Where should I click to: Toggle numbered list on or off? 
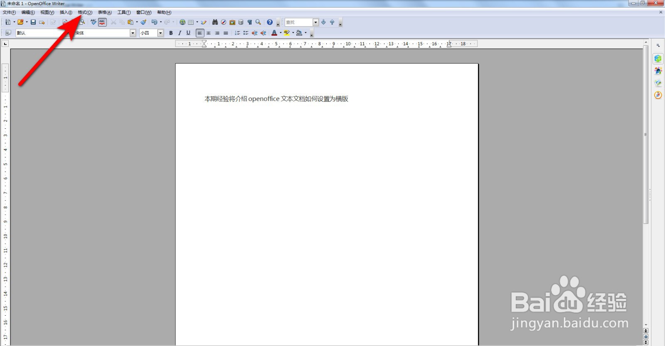237,33
